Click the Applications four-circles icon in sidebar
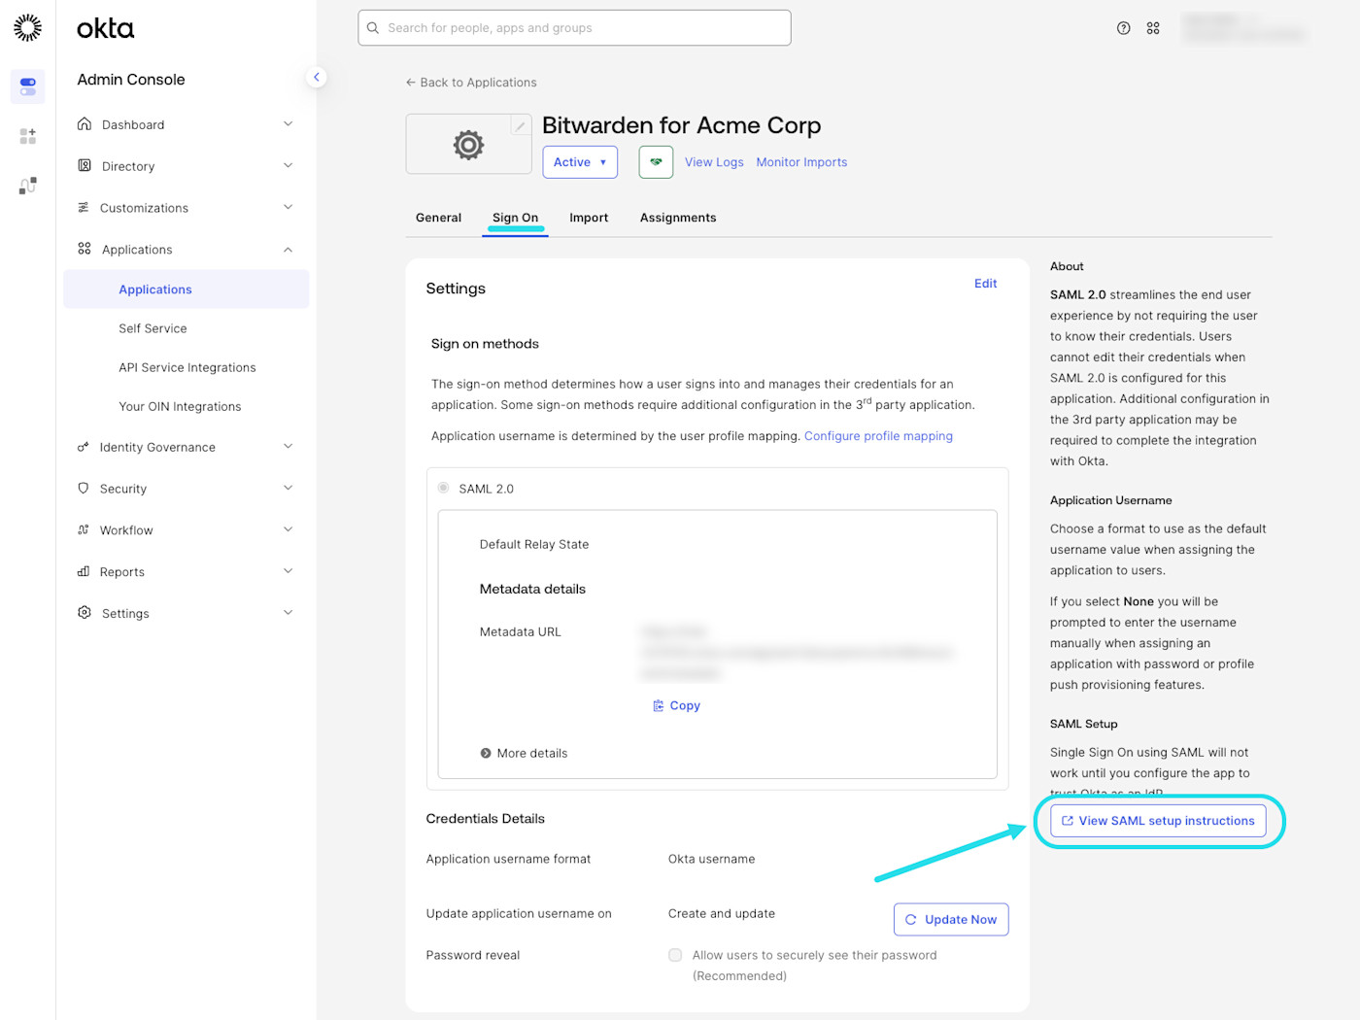This screenshot has width=1360, height=1020. click(x=85, y=249)
